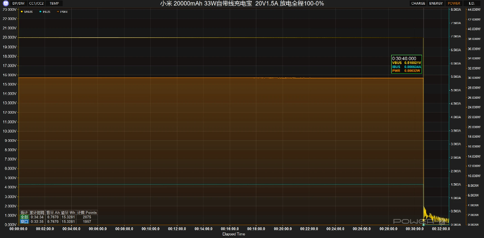Screen dimensions: 484x238
Task: Click the 0:32:35 window time cell
Action: 37,221
